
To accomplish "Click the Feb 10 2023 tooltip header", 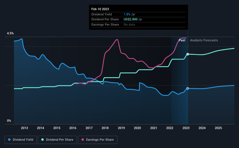I will 100,9.
